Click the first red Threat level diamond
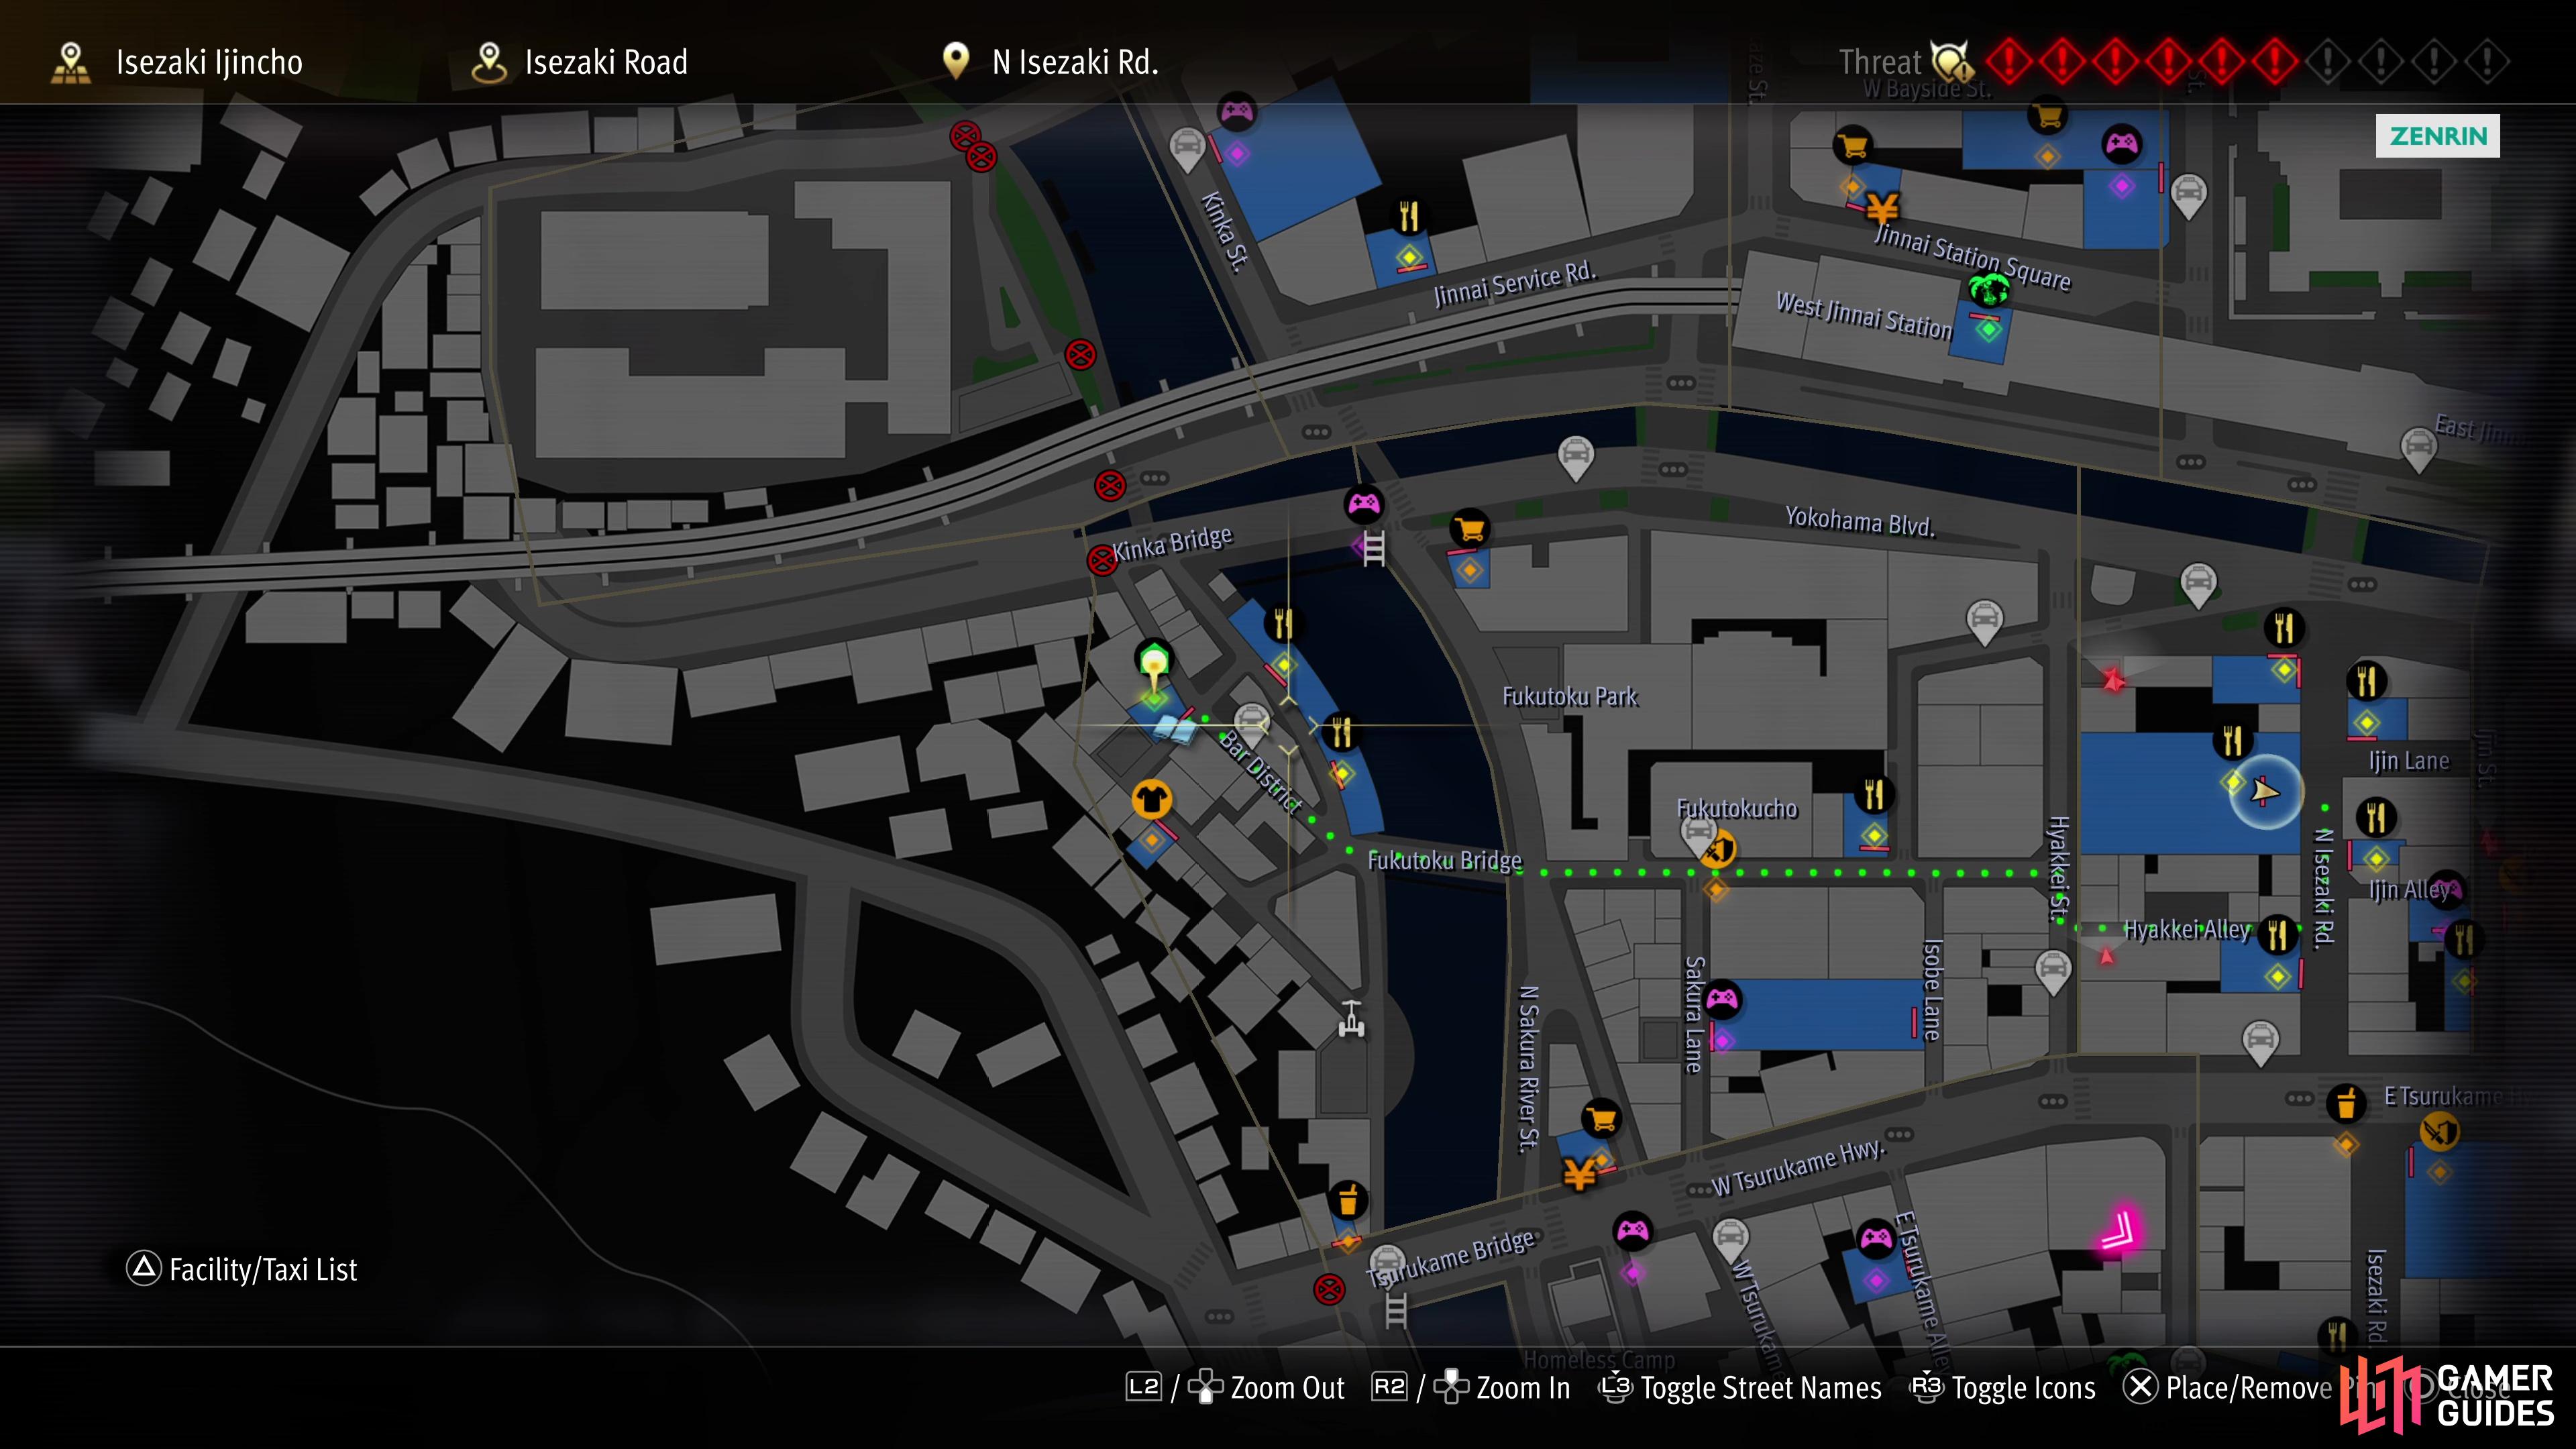The image size is (2576, 1449). [x=2009, y=62]
